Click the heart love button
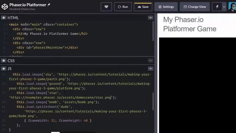The height and width of the screenshot is (133, 236). (106, 7)
